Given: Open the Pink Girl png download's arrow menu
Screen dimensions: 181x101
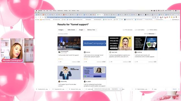Looking at the screenshot, I should pyautogui.click(x=149, y=89).
